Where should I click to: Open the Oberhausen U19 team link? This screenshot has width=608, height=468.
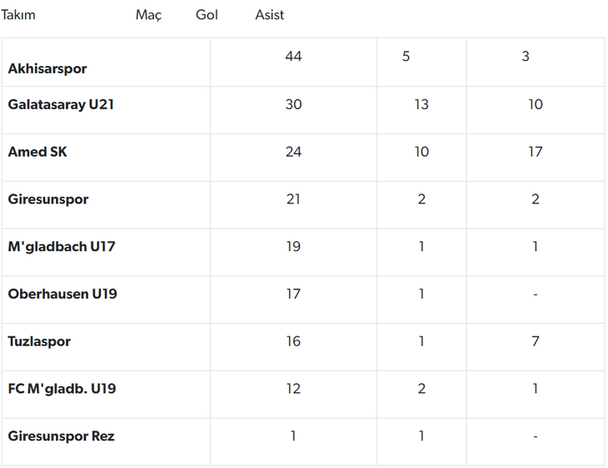[62, 294]
